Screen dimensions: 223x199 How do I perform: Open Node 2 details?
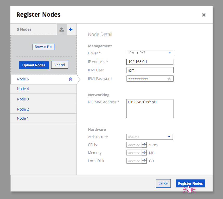pyautogui.click(x=23, y=109)
